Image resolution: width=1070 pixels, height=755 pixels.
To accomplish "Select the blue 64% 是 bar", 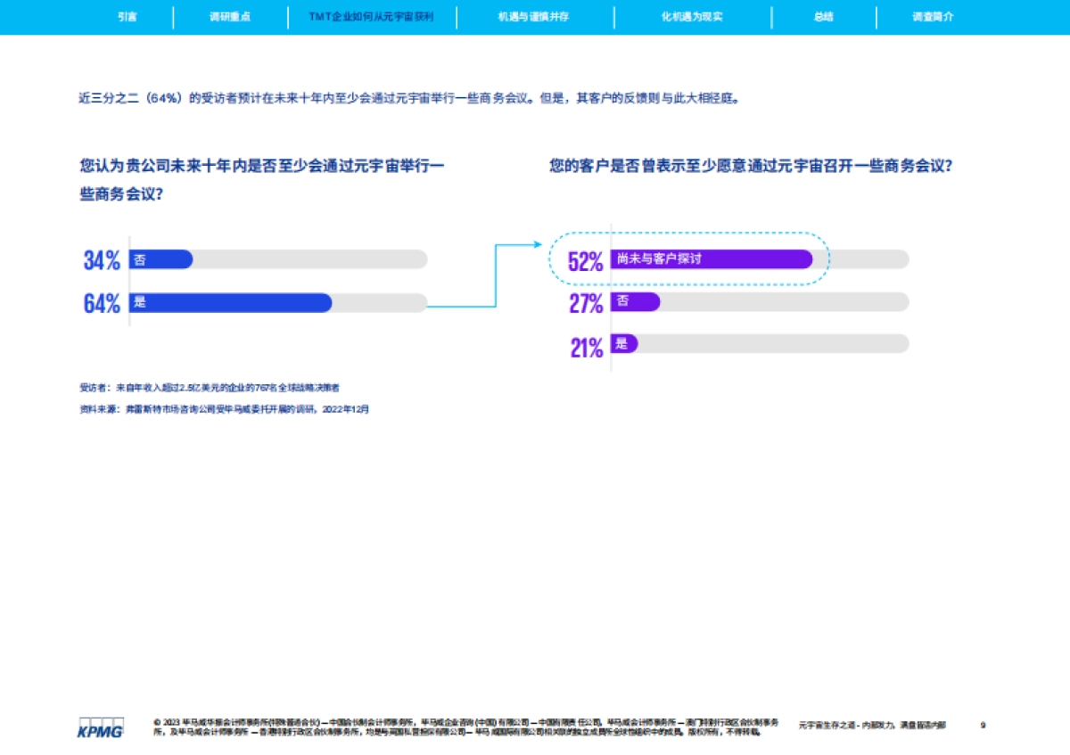I will [232, 303].
